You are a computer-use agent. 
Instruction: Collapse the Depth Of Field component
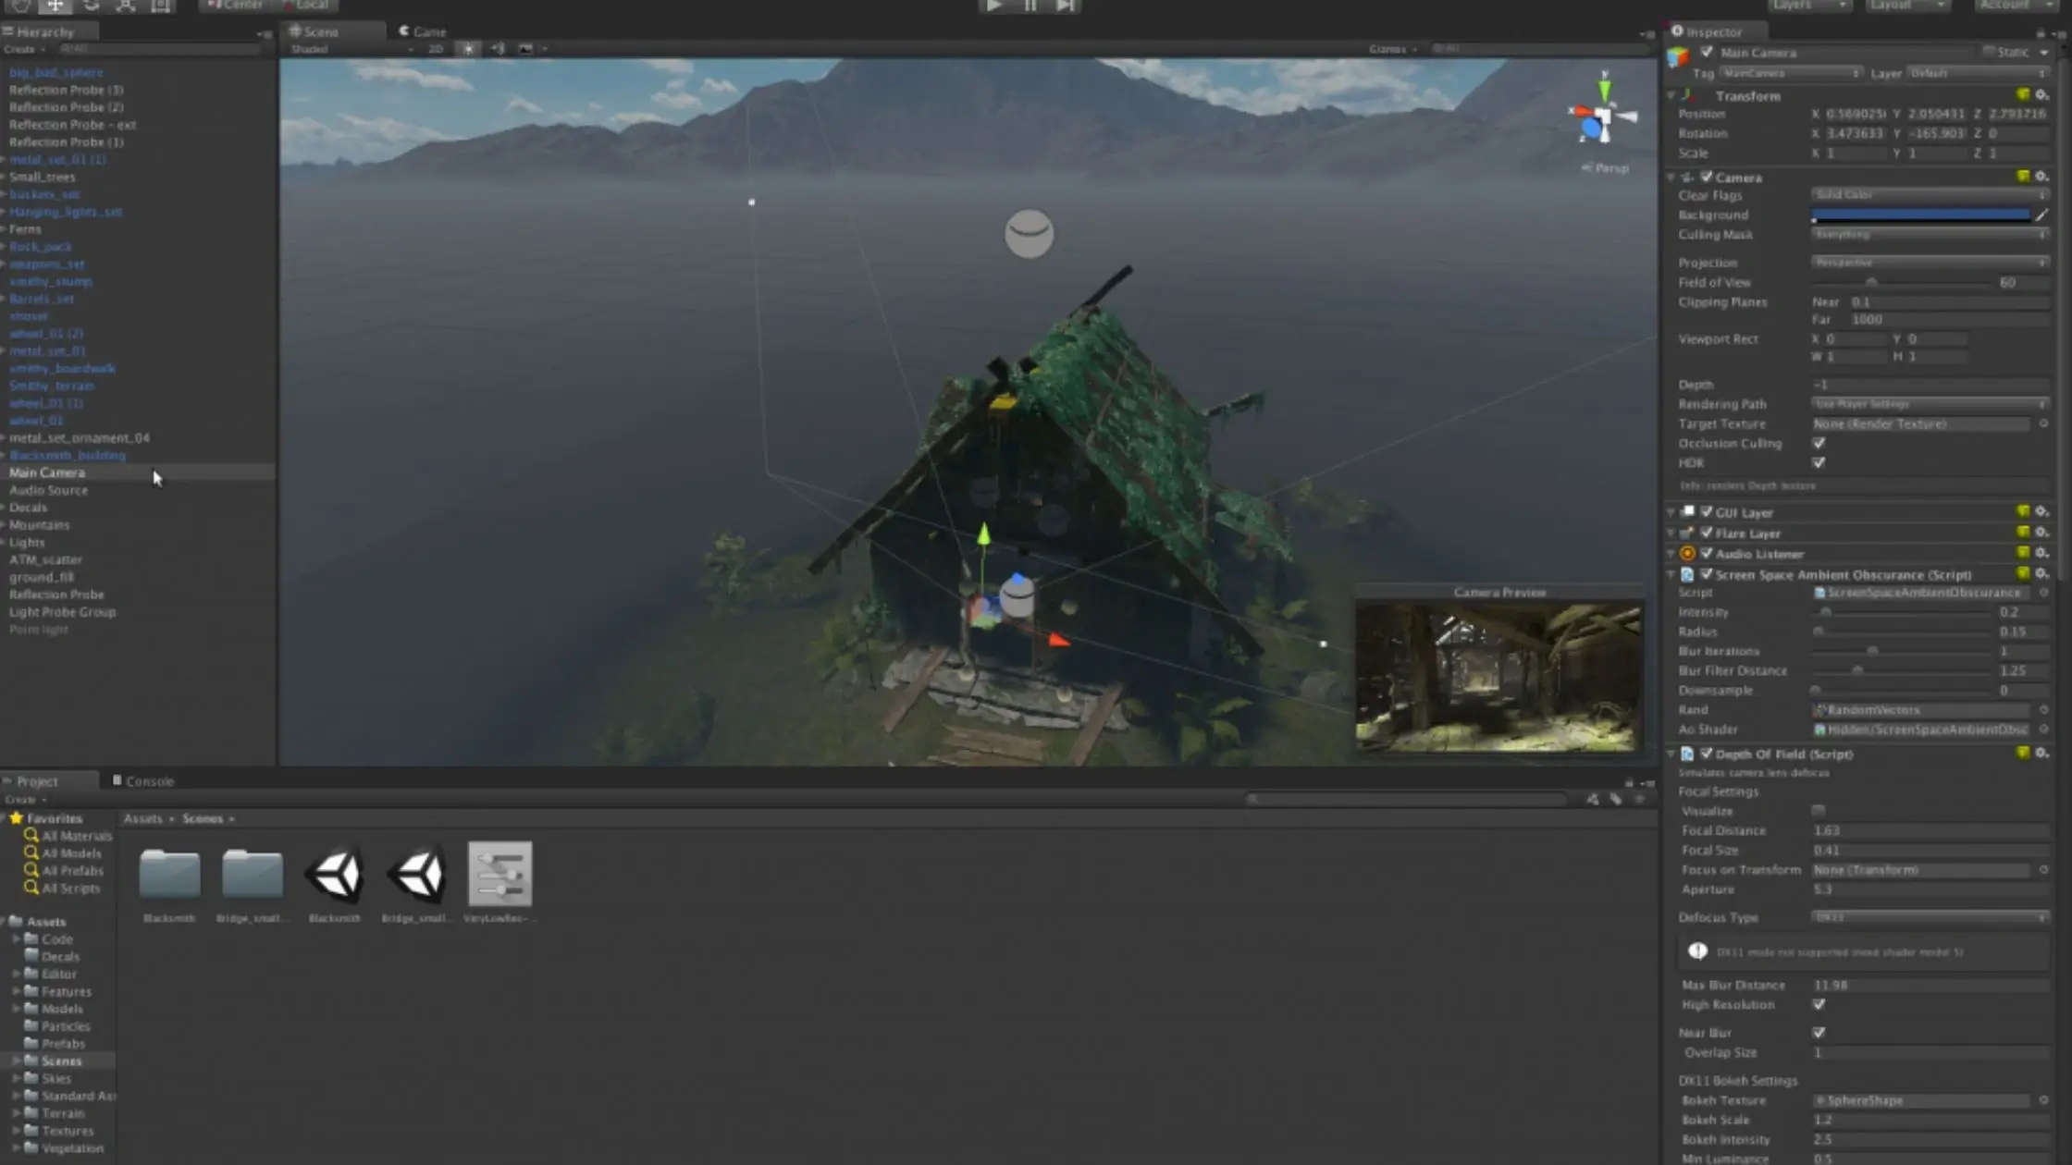(1671, 754)
